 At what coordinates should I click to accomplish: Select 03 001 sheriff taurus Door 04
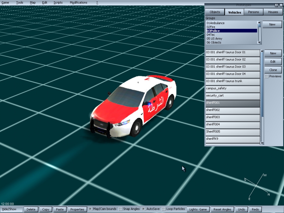[x=233, y=75]
